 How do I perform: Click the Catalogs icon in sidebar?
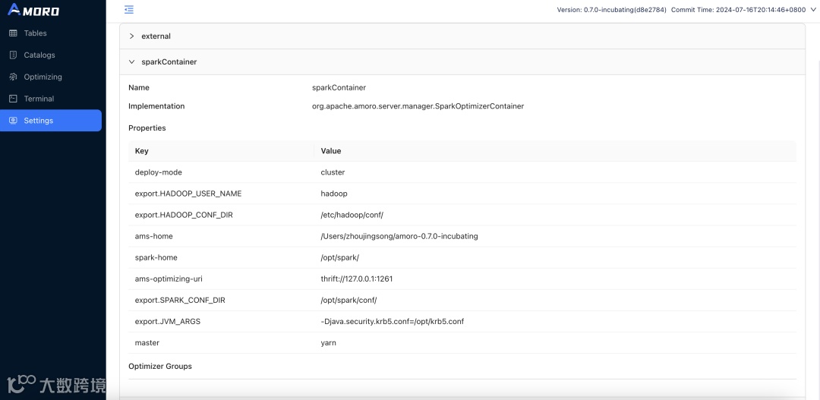coord(13,55)
